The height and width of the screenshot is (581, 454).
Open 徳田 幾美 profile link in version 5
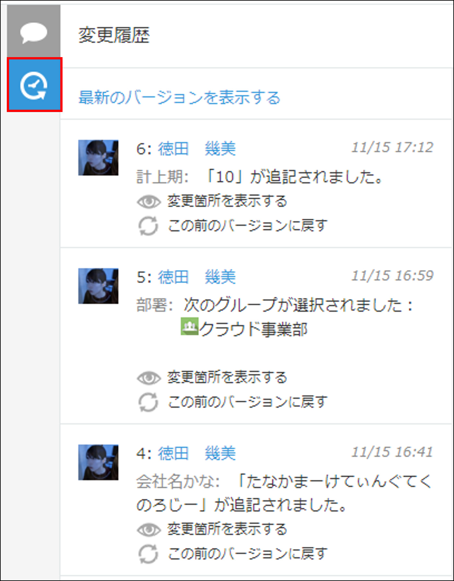[197, 277]
